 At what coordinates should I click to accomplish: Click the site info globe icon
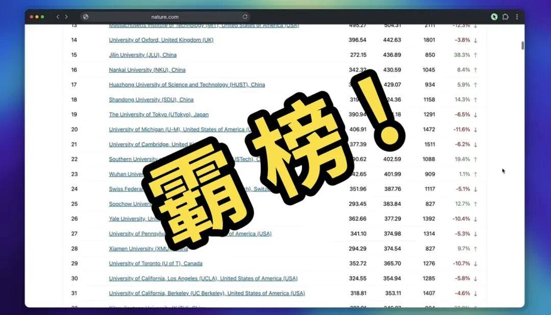86,17
